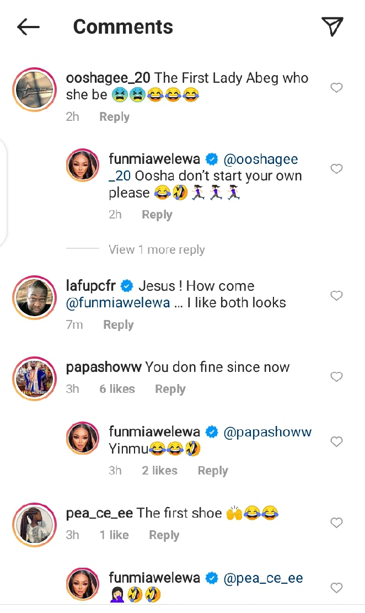Heart papashoww's 'You don fine' comment
This screenshot has width=365, height=613.
336,377
